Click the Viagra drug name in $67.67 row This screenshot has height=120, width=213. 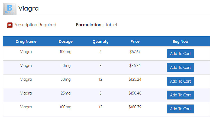[x=26, y=52]
